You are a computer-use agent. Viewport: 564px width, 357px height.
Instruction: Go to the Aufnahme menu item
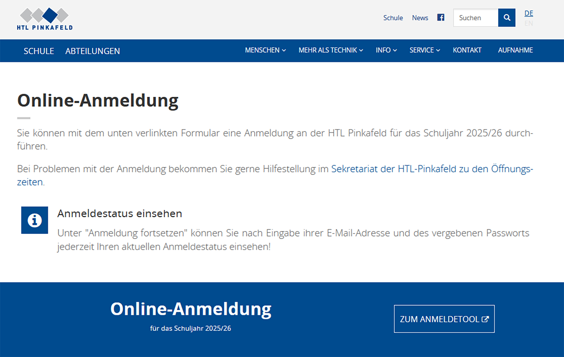point(515,50)
